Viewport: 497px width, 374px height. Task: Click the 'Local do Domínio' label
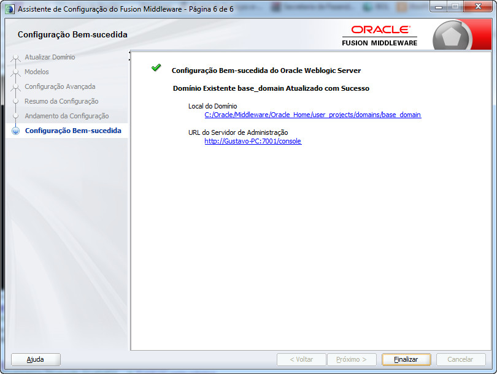pyautogui.click(x=213, y=106)
